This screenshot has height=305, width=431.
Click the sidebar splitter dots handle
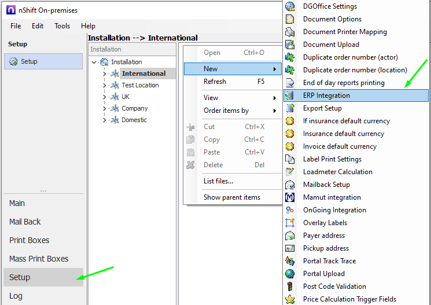(43, 190)
